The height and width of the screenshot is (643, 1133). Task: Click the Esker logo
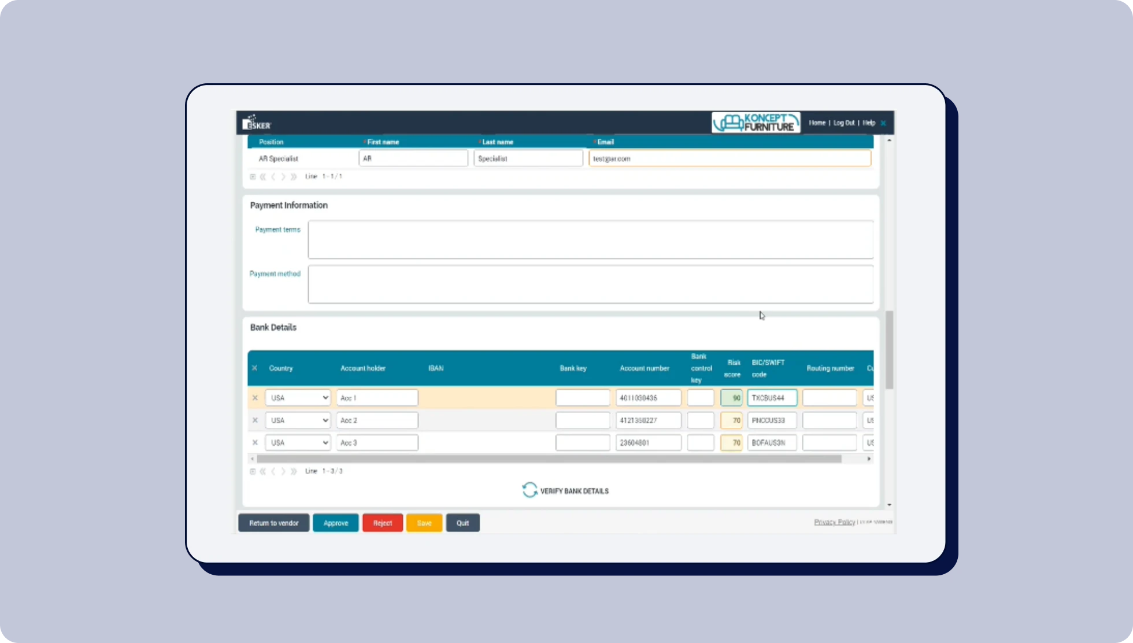click(257, 123)
